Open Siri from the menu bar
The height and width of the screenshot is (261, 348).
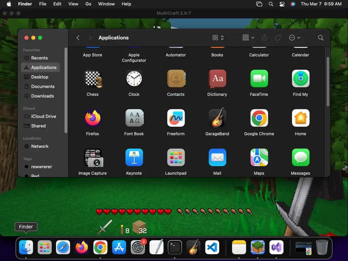click(293, 4)
